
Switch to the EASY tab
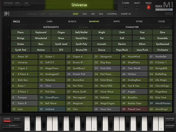click(x=76, y=14)
